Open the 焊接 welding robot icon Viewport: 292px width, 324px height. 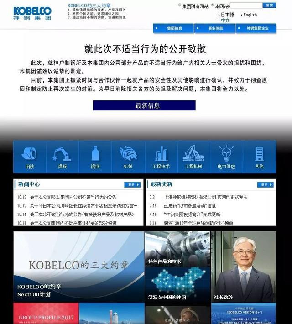(62, 157)
